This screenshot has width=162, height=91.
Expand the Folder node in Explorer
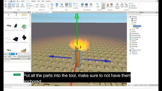pyautogui.click(x=130, y=22)
